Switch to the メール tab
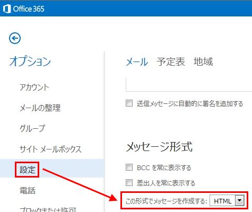This screenshot has height=212, width=252. (137, 62)
